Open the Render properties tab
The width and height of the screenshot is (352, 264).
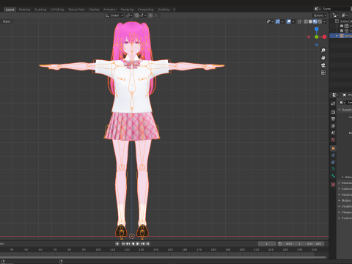[x=333, y=112]
